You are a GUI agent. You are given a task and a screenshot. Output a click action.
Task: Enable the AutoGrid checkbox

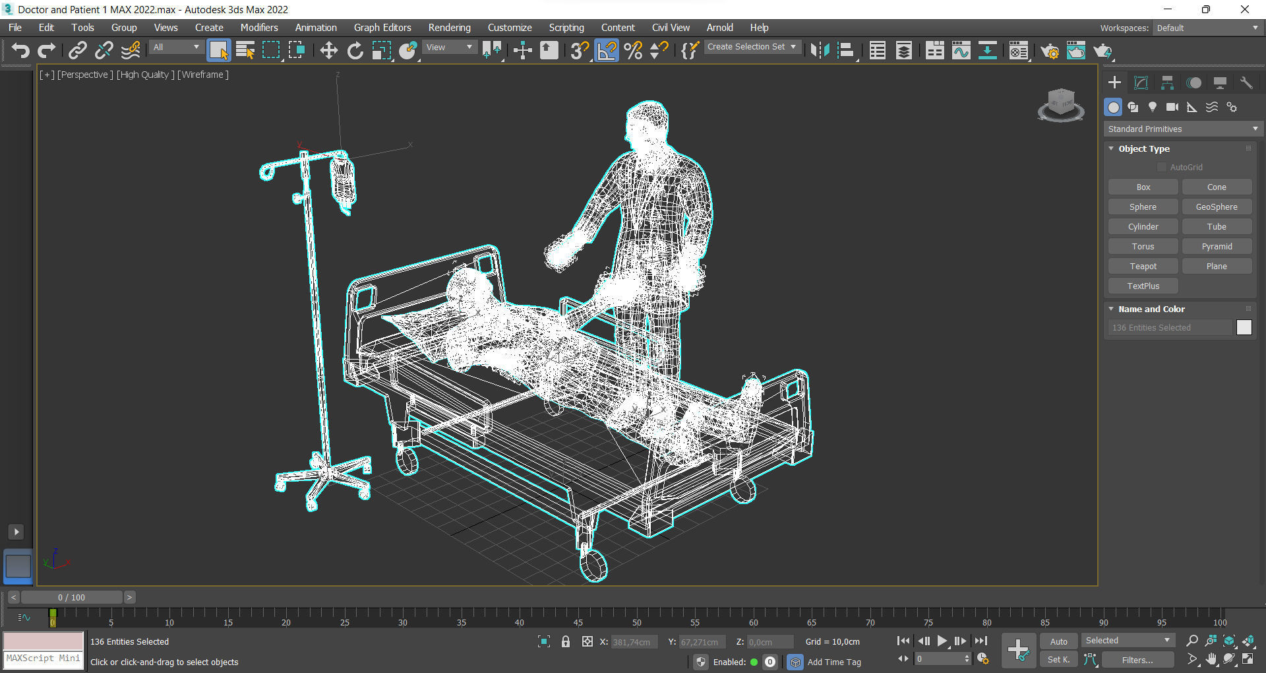(x=1162, y=168)
